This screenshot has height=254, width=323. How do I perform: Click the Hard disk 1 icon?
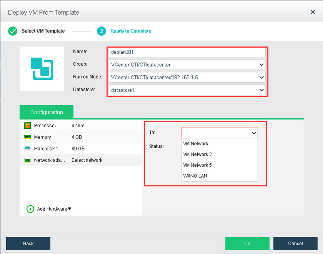pyautogui.click(x=27, y=148)
